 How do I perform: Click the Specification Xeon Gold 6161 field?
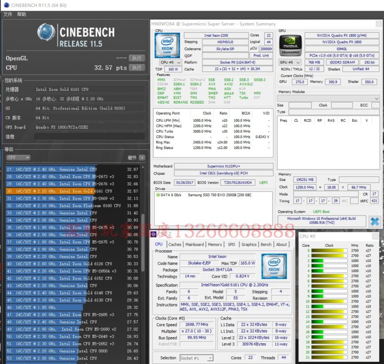coord(235,285)
